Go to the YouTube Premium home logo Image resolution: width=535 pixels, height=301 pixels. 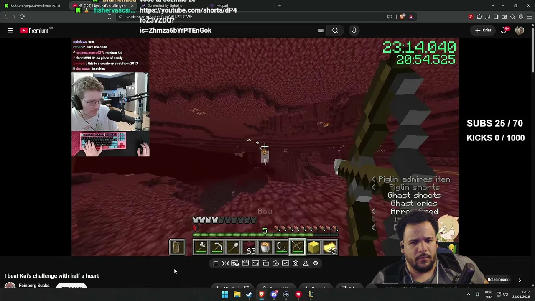34,31
